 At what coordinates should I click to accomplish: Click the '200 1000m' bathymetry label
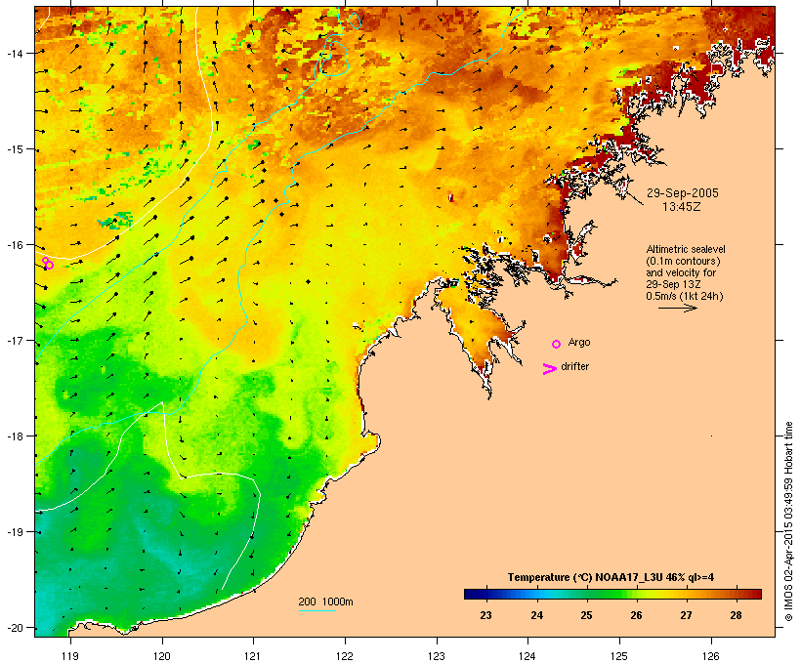pyautogui.click(x=325, y=602)
